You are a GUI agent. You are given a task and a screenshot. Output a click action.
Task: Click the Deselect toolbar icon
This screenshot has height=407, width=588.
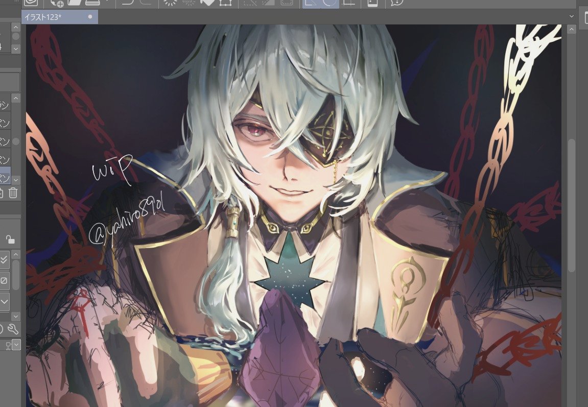tap(250, 3)
